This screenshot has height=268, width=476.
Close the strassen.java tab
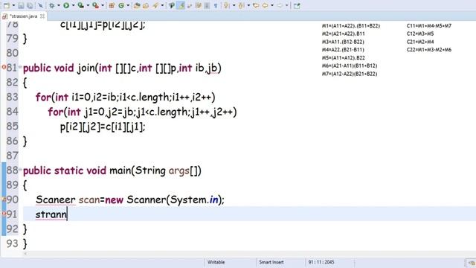point(42,16)
